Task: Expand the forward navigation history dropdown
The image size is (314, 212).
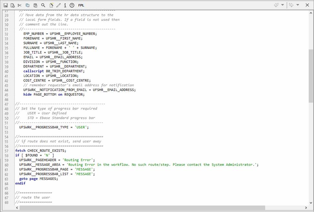Action: click(298, 5)
